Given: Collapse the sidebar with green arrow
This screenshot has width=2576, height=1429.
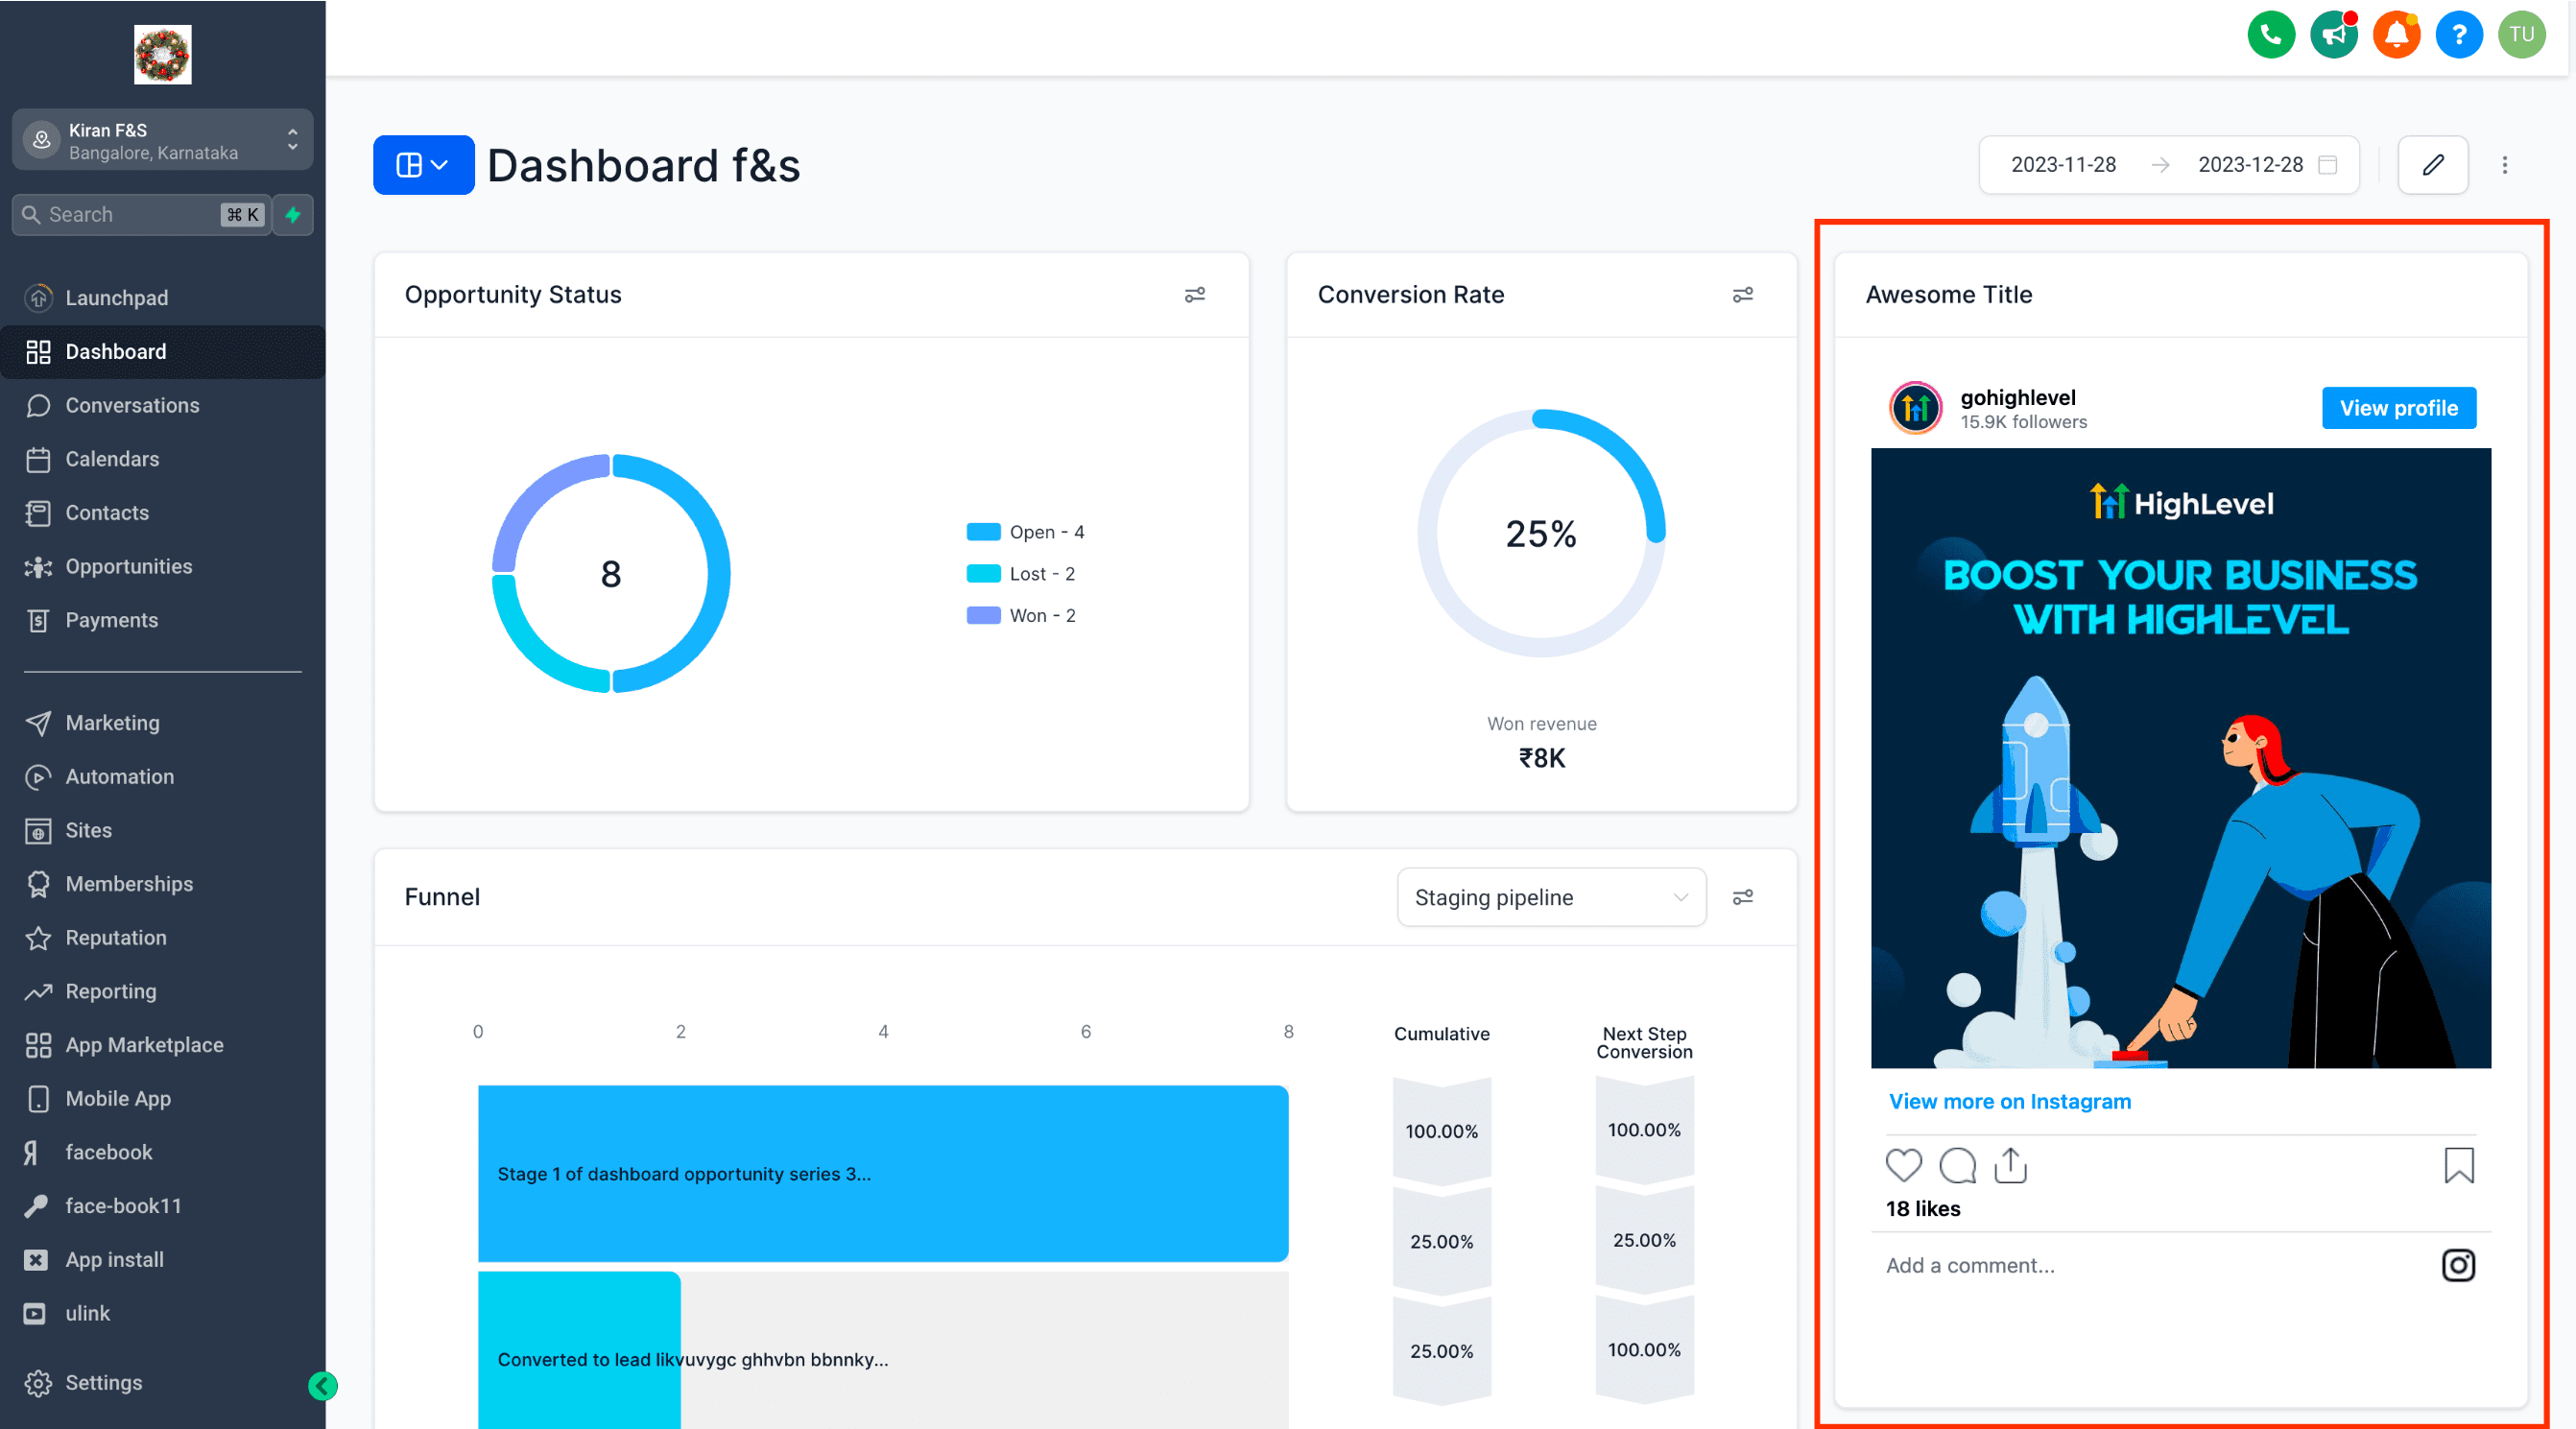Looking at the screenshot, I should (322, 1386).
